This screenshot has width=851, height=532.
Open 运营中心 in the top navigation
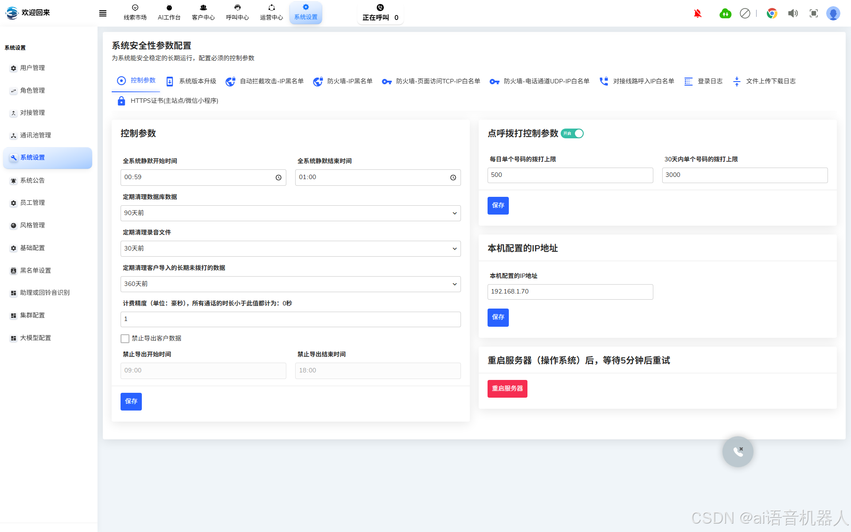[272, 12]
